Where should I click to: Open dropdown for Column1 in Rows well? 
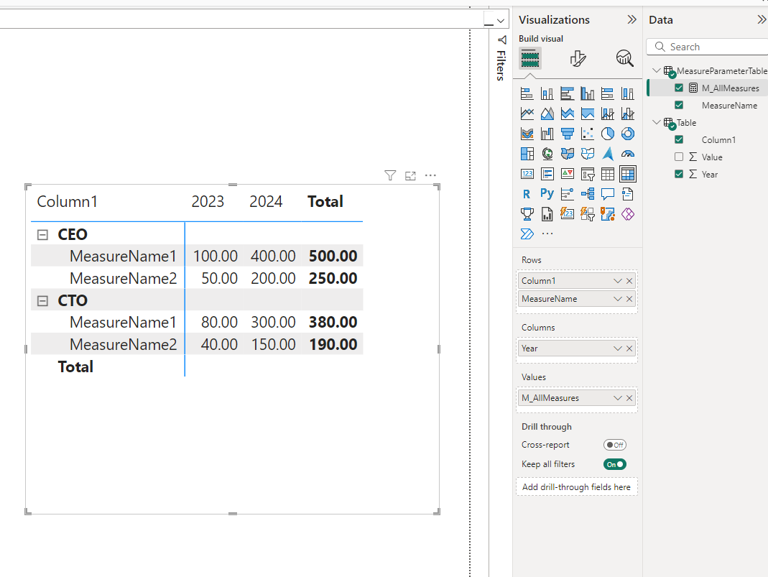point(618,281)
